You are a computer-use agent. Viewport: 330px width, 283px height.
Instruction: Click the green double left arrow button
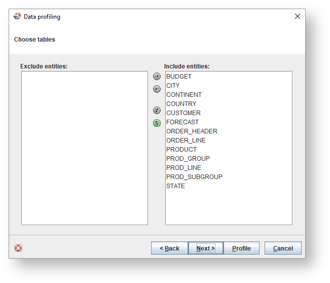pos(157,123)
